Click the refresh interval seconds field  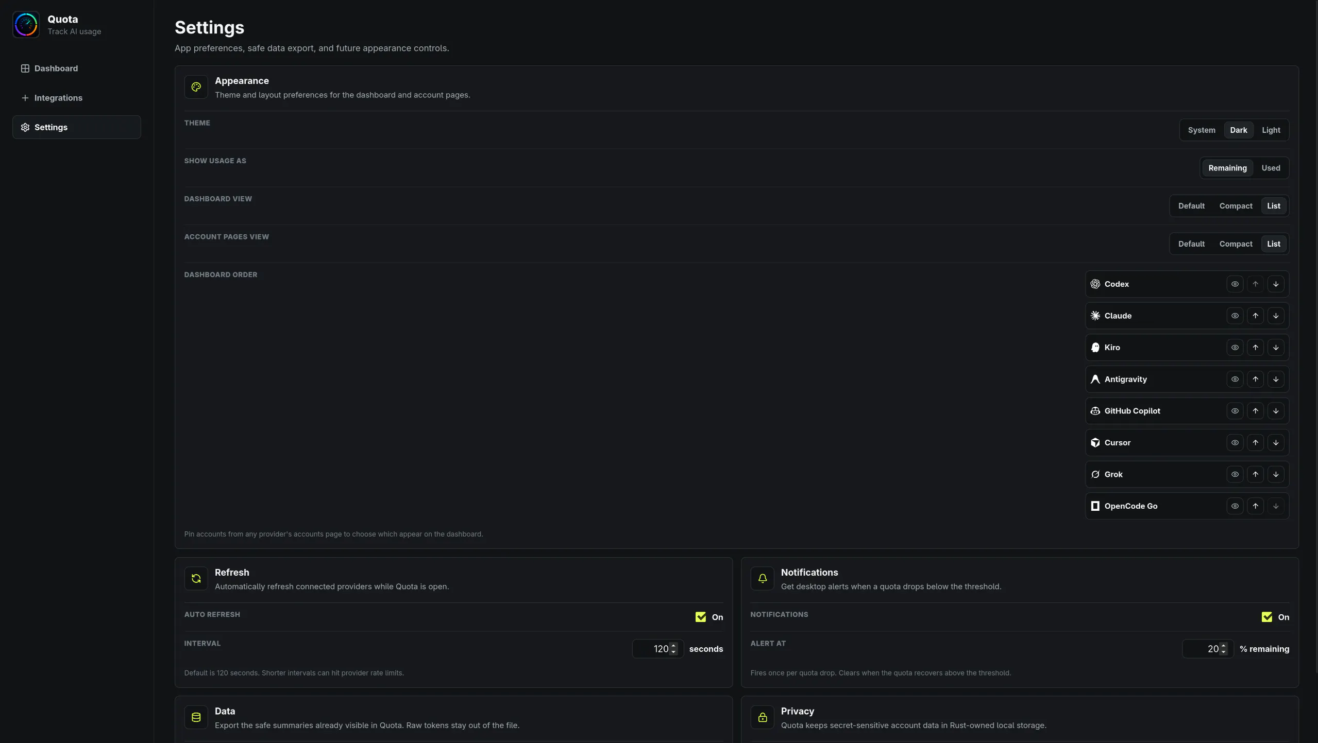657,649
